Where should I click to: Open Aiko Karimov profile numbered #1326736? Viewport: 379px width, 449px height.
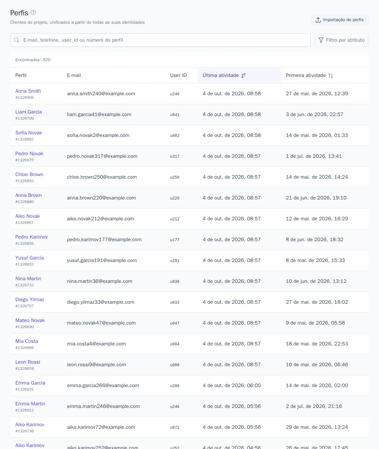coord(30,425)
